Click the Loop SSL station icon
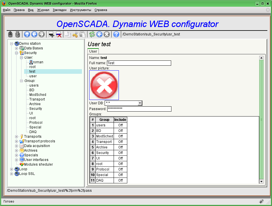272x206 pixels. pyautogui.click(x=17, y=174)
